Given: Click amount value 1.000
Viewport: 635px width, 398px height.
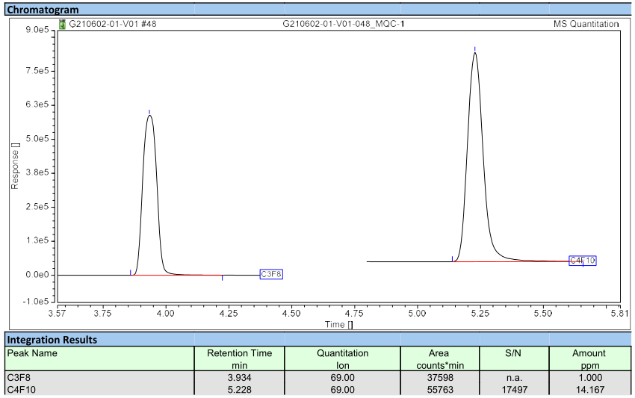Looking at the screenshot, I should (590, 377).
